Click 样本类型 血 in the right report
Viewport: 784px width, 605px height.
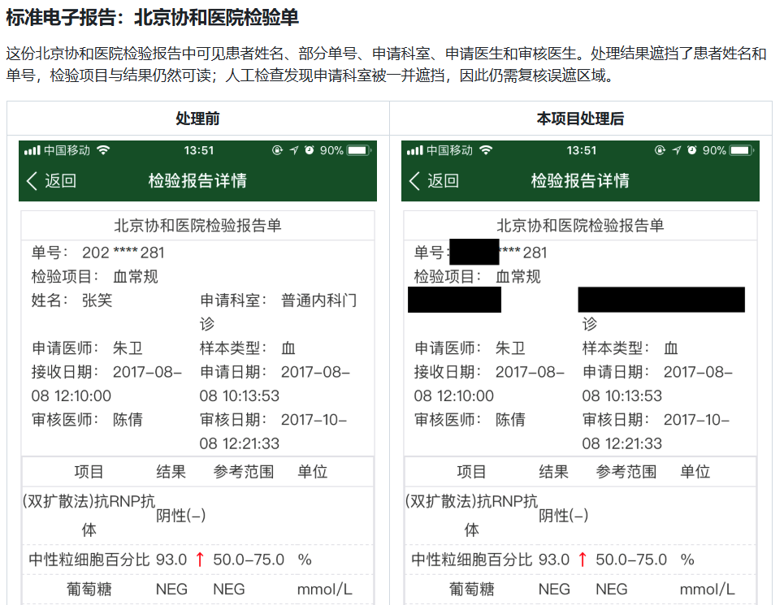pyautogui.click(x=630, y=348)
